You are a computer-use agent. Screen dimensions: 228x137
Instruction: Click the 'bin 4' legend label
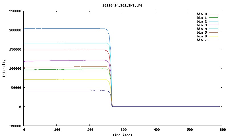[x=202, y=29]
